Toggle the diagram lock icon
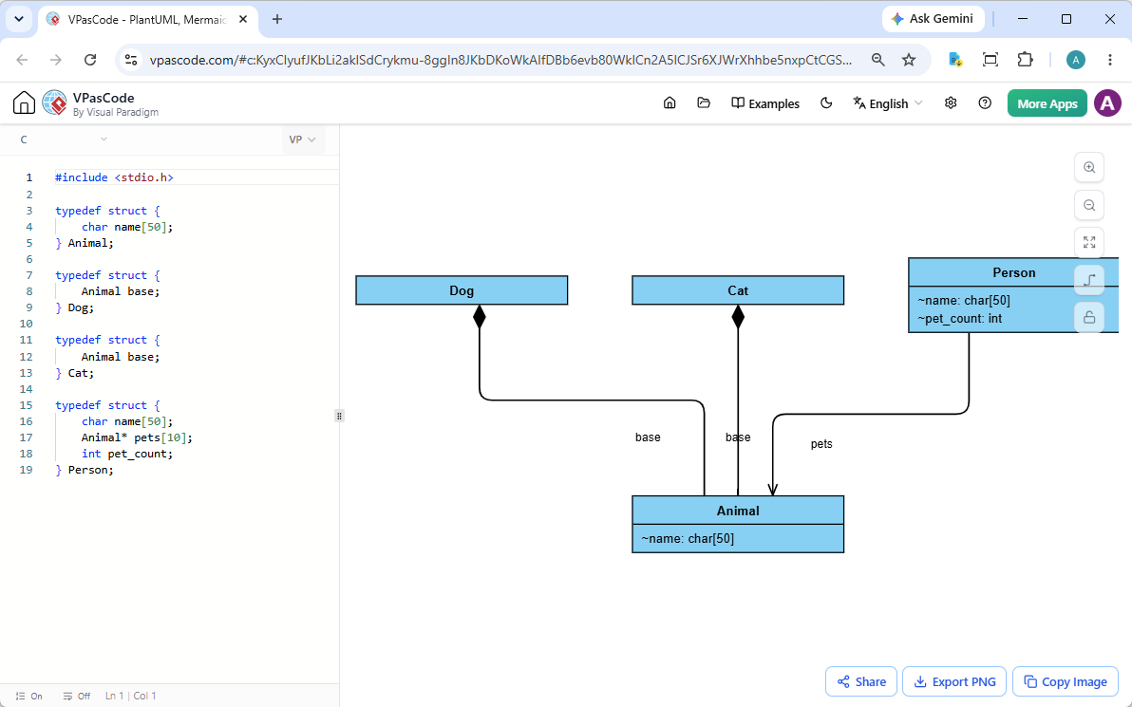Viewport: 1132px width, 707px height. point(1088,317)
